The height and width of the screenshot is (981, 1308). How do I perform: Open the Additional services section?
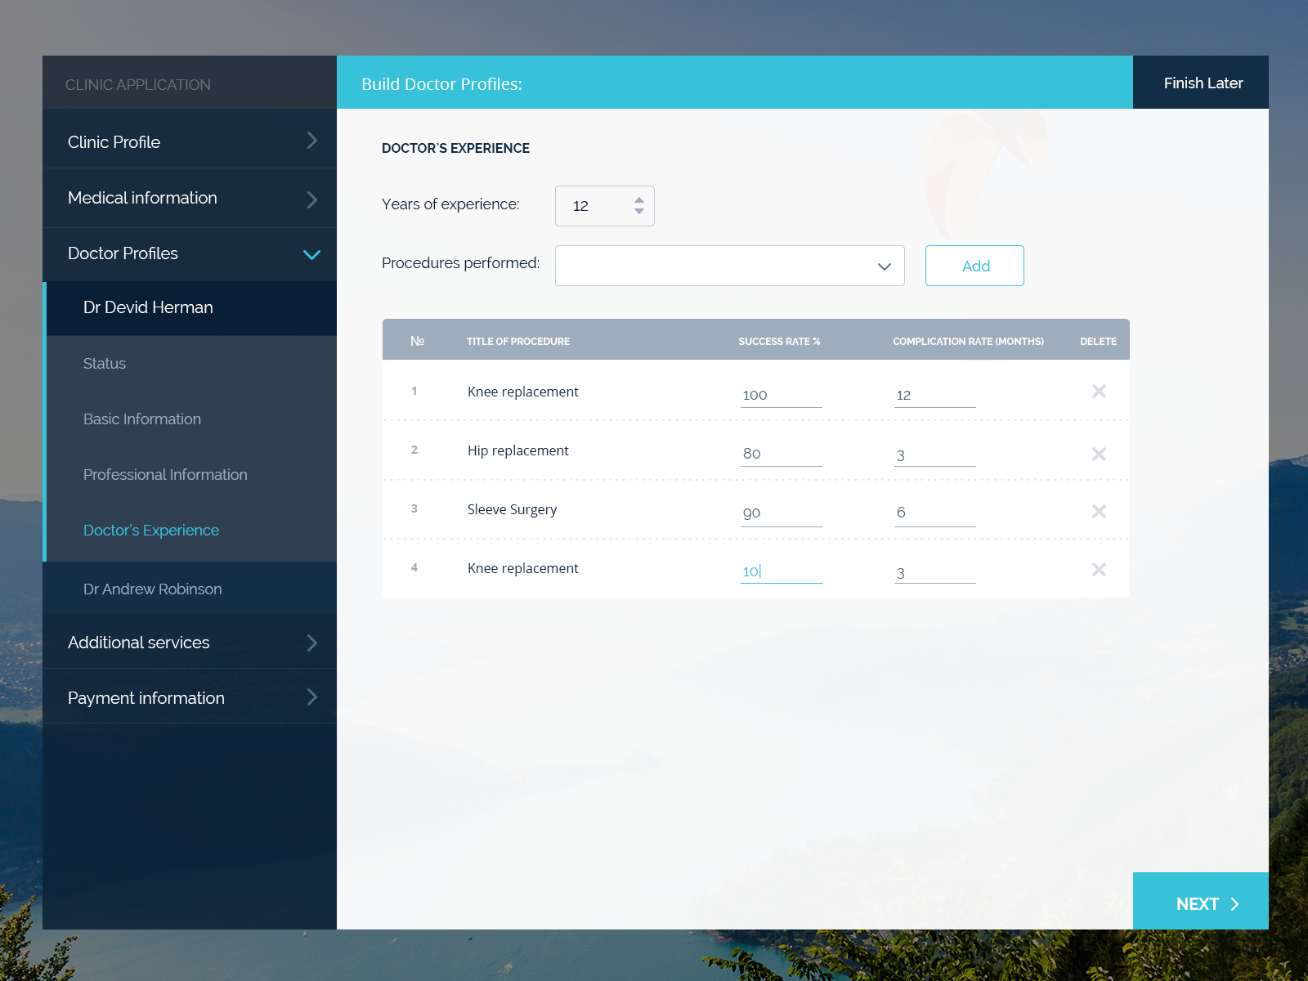tap(190, 643)
